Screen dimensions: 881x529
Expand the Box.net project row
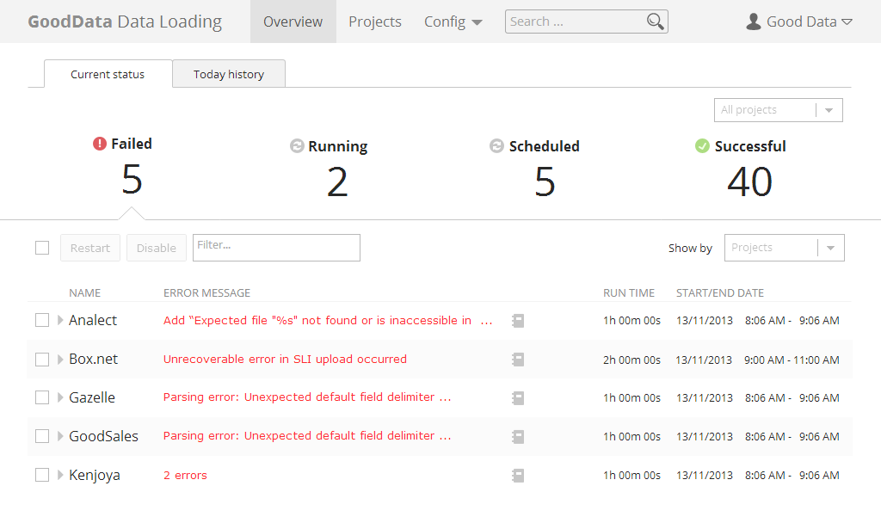tap(60, 360)
